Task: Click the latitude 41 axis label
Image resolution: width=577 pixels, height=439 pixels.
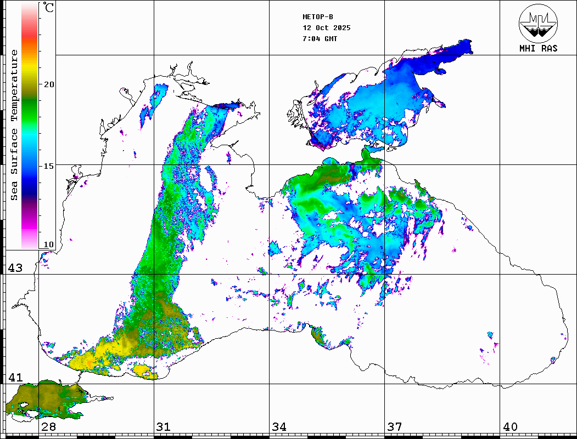Action: [14, 378]
